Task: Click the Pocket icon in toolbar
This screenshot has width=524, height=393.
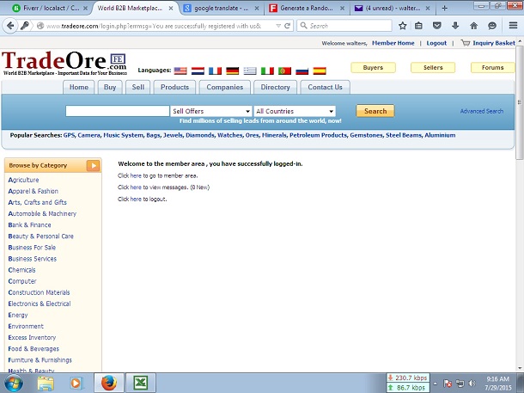Action: (x=436, y=26)
